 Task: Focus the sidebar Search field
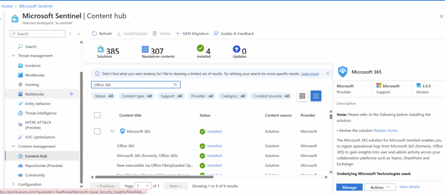click(x=37, y=33)
